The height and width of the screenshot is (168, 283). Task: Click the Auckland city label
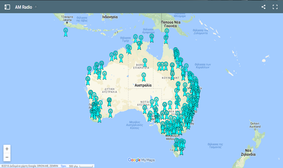tap(254, 126)
